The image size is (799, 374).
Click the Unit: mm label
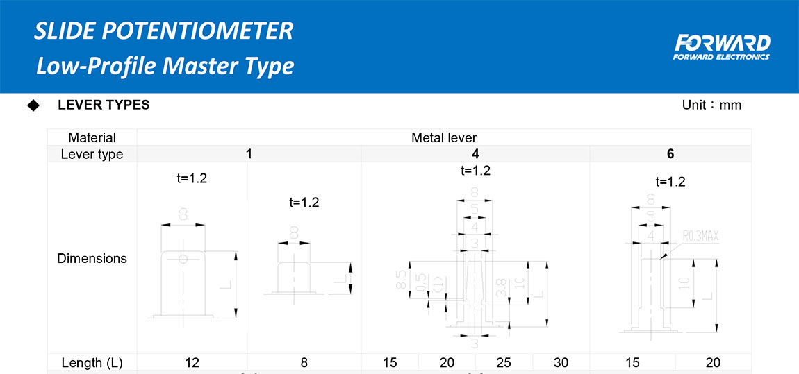[x=711, y=105]
